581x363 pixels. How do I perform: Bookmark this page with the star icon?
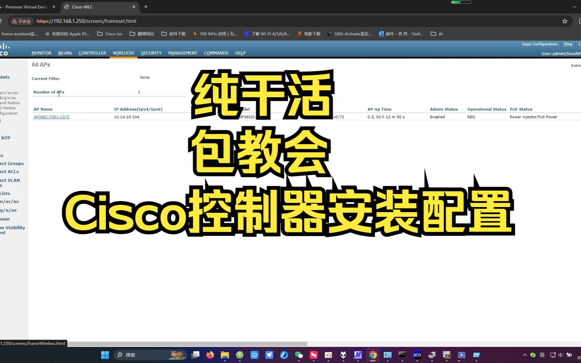click(x=565, y=21)
